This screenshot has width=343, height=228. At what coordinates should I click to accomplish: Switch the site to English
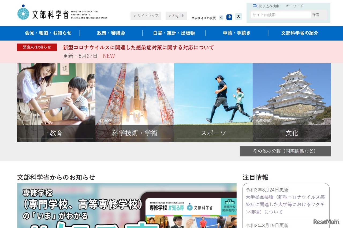[176, 16]
